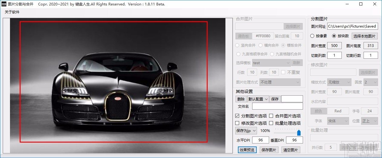Open the 选择模板 test dropdown
This screenshot has height=158, width=382.
tap(272, 63)
